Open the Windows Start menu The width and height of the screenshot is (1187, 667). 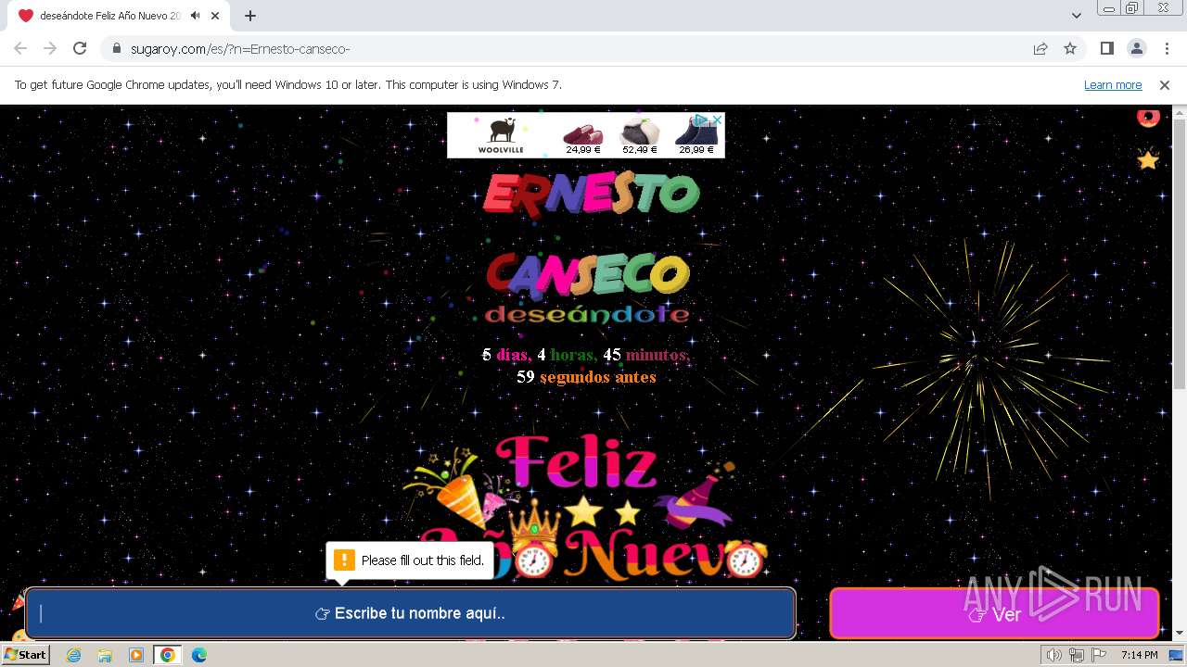pos(26,654)
